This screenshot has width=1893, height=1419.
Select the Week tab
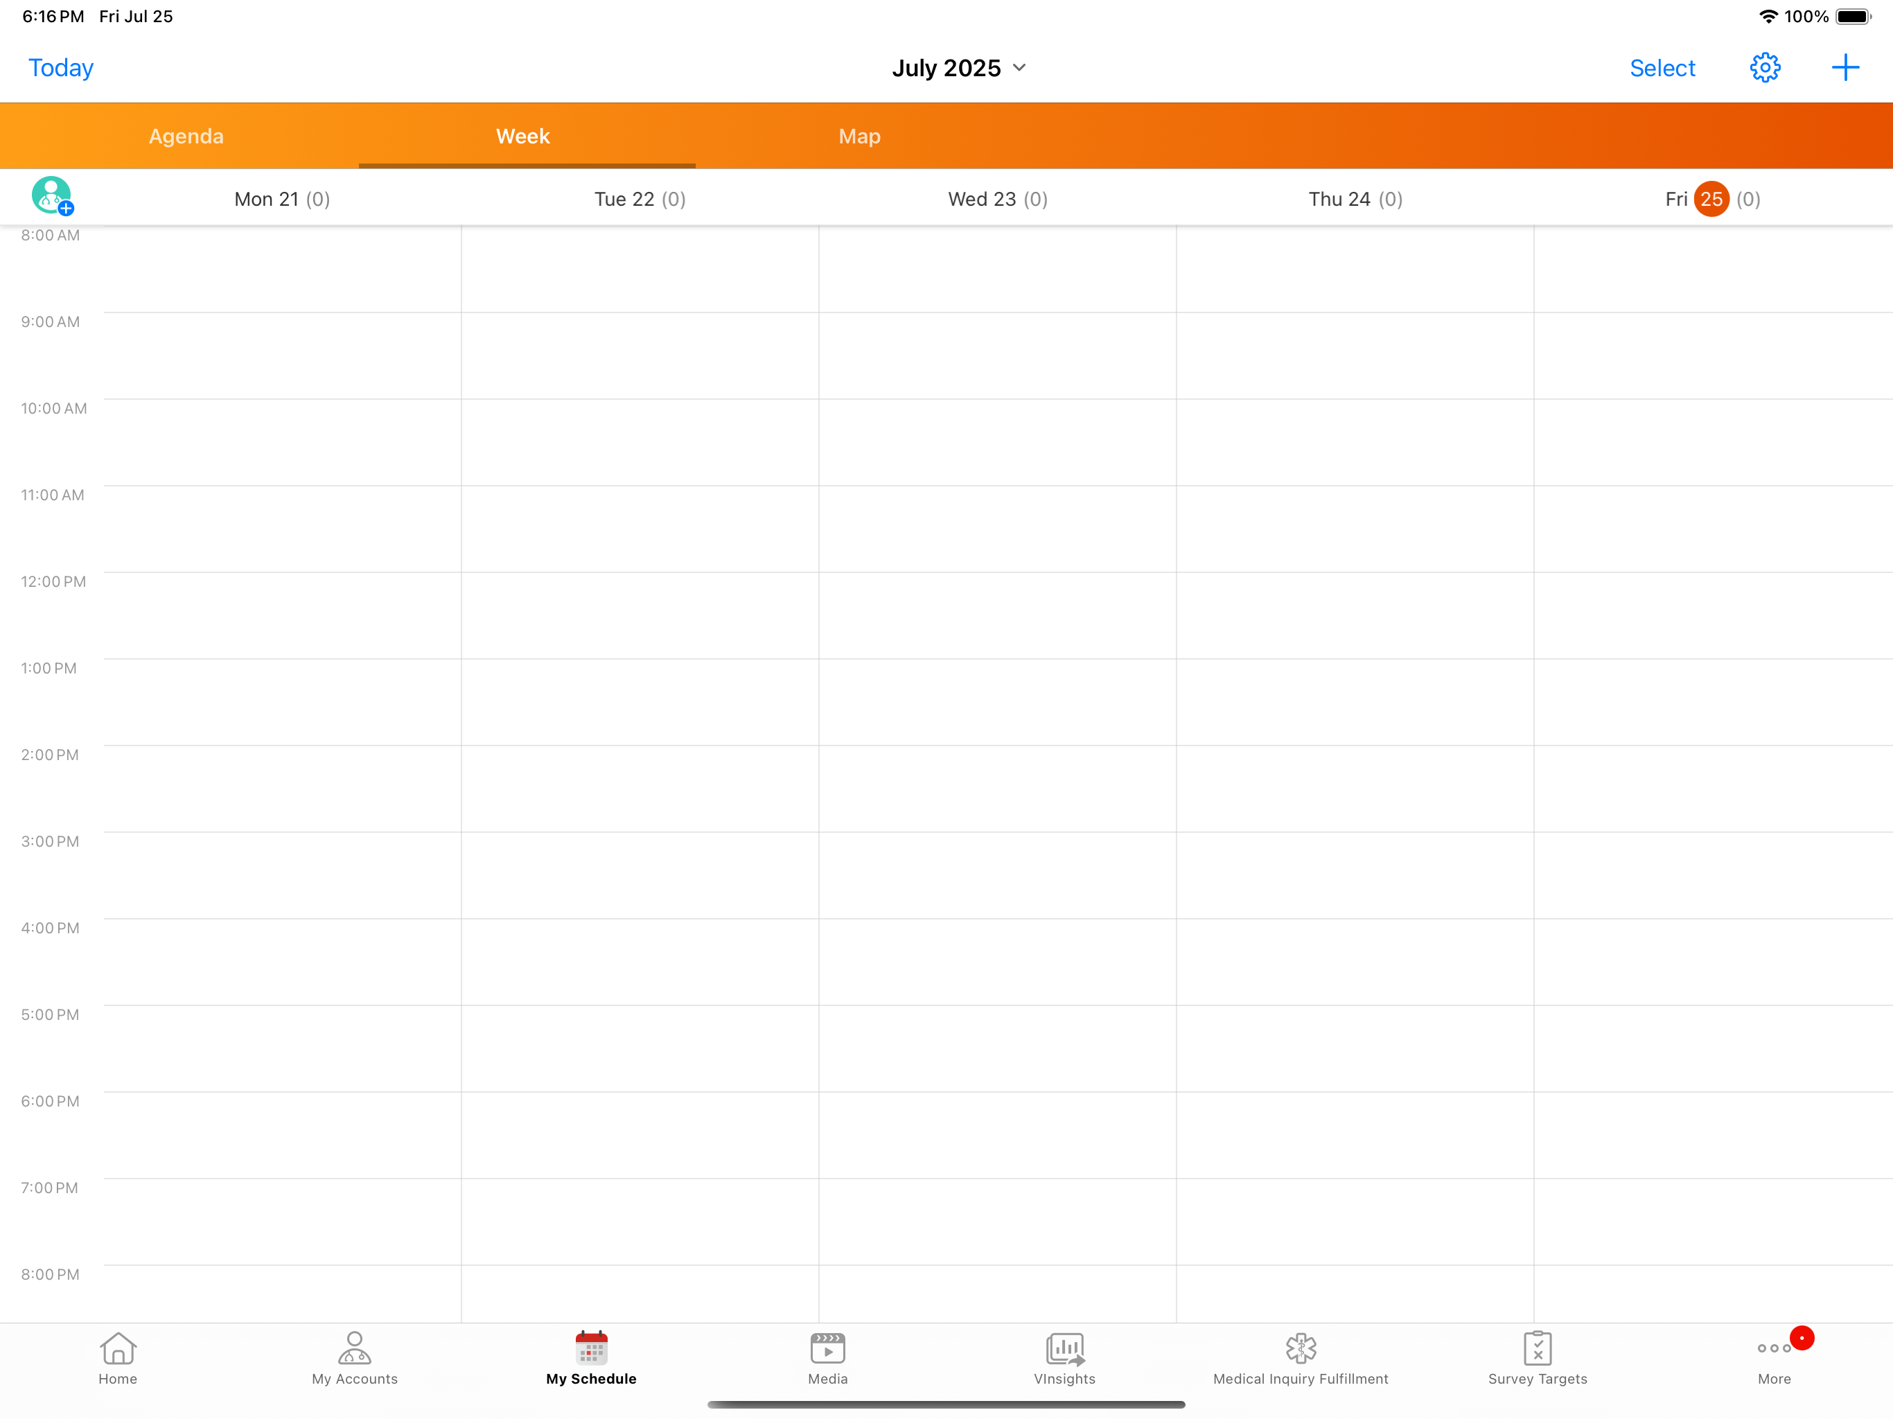coord(523,136)
